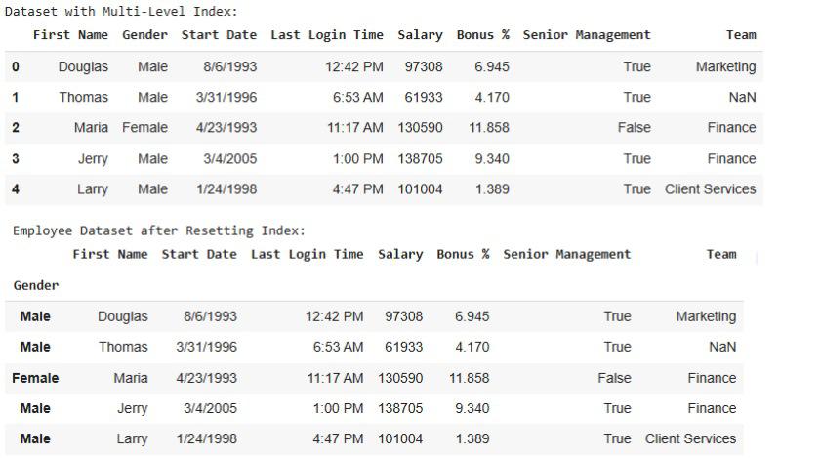The height and width of the screenshot is (459, 821).
Task: Click the Salary column header in first table
Action: [420, 35]
